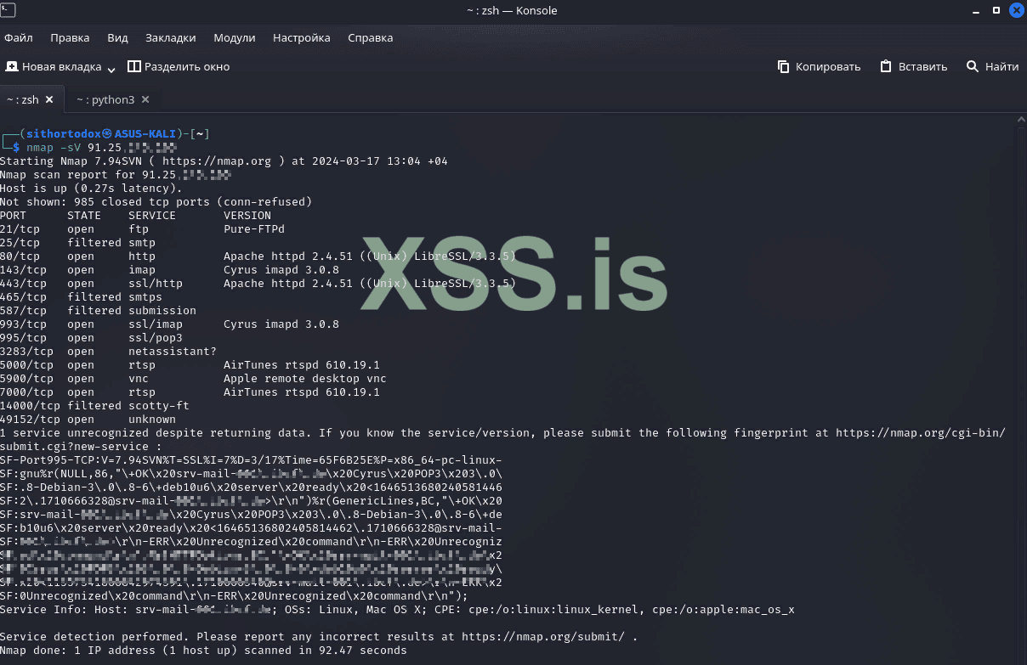Click the '25/tcp filtered smtp' row

(77, 243)
